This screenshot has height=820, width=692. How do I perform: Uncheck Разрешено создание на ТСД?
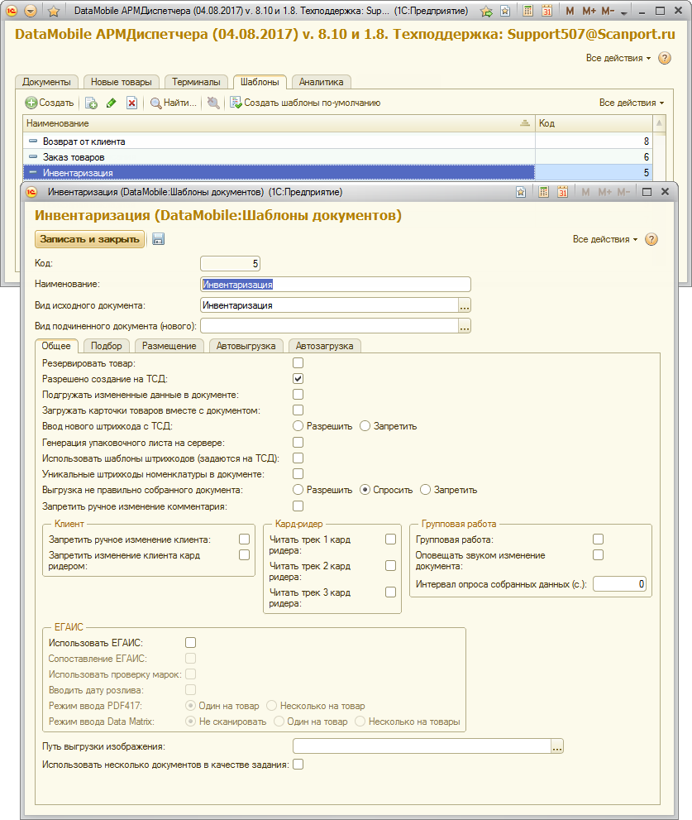point(298,379)
